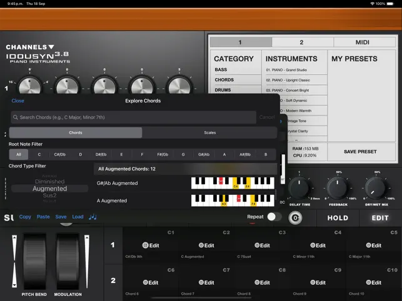Open the CHANNELS dropdown

(30, 47)
